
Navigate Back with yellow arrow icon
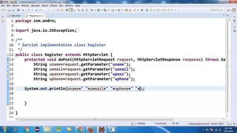(x=169, y=10)
